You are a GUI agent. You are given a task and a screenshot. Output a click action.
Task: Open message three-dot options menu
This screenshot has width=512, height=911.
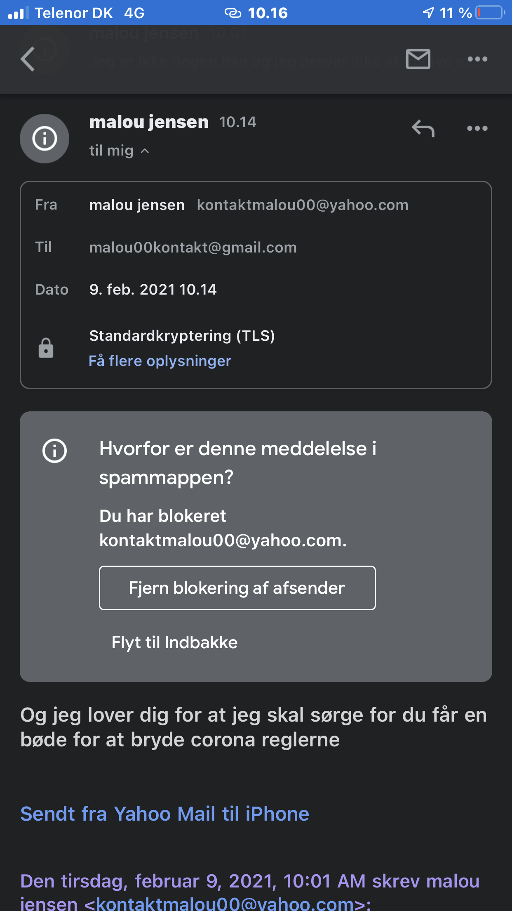pyautogui.click(x=477, y=128)
